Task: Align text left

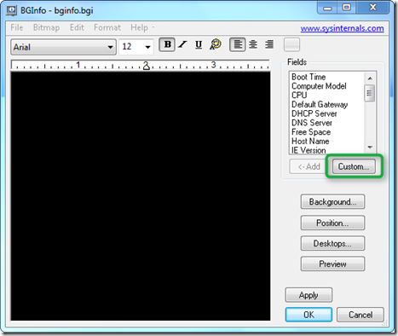Action: pos(238,44)
